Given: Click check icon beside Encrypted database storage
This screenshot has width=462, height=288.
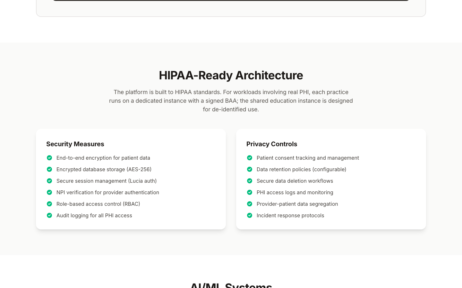Looking at the screenshot, I should coord(49,169).
